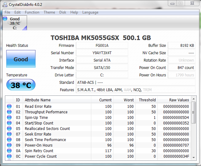Click raw value 000000000707
Screen dimensions: 201x166
(x=176, y=145)
